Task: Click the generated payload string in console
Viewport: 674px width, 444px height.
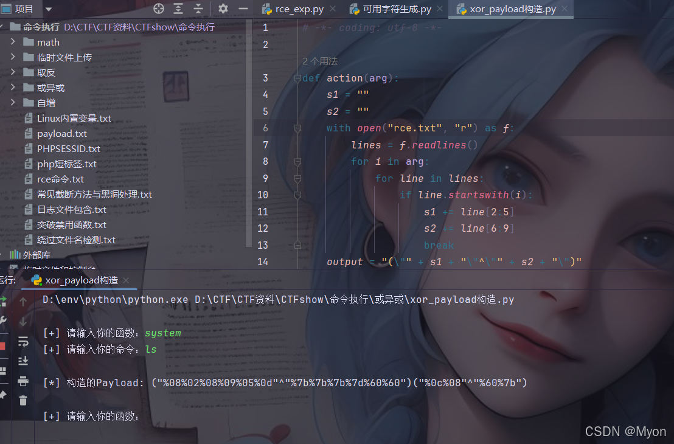Action: click(x=339, y=383)
